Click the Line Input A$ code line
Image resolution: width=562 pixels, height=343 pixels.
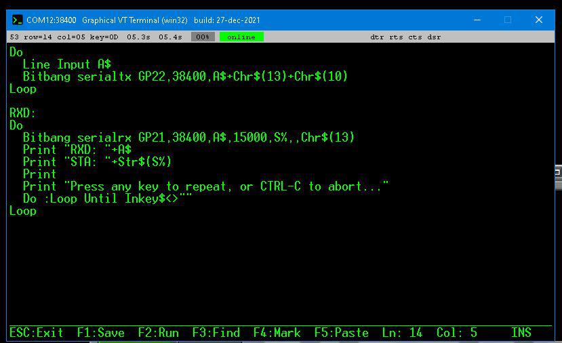point(66,64)
